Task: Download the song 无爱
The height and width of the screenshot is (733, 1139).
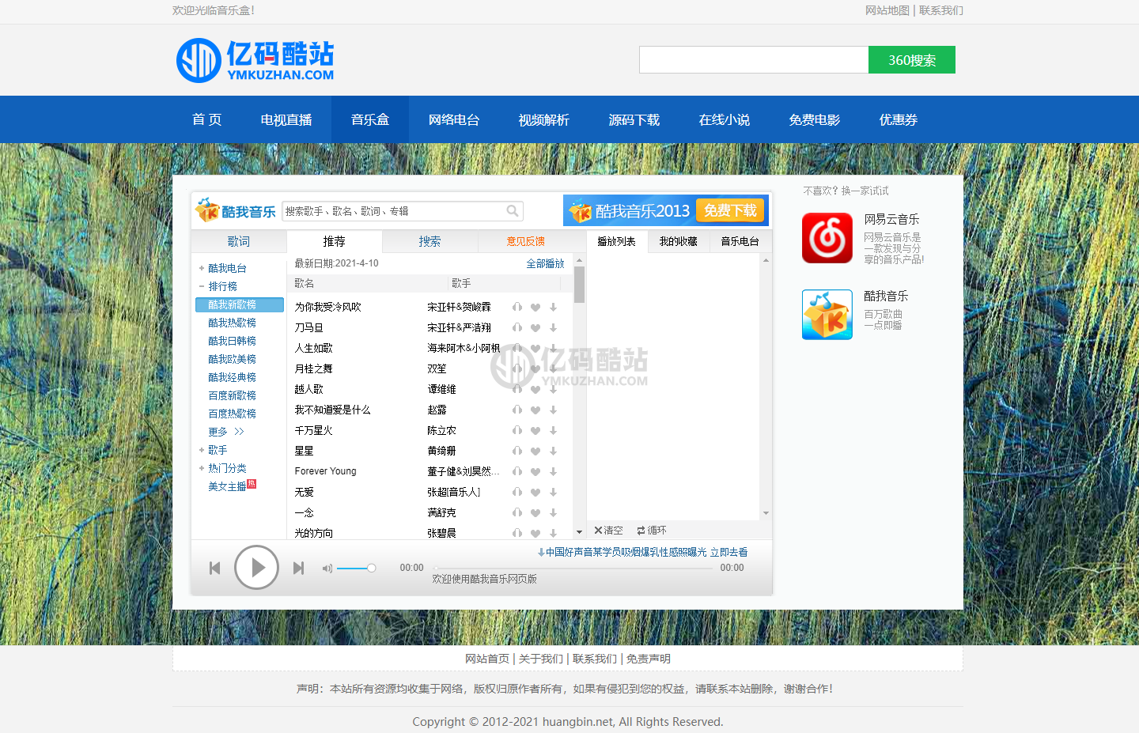Action: pyautogui.click(x=554, y=492)
